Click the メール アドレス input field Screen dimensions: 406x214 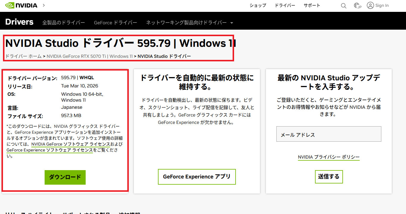tap(329, 134)
